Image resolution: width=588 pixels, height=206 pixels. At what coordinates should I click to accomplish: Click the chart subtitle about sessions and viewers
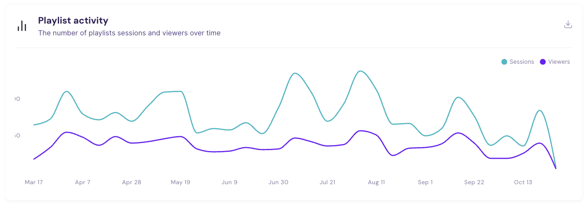point(129,33)
